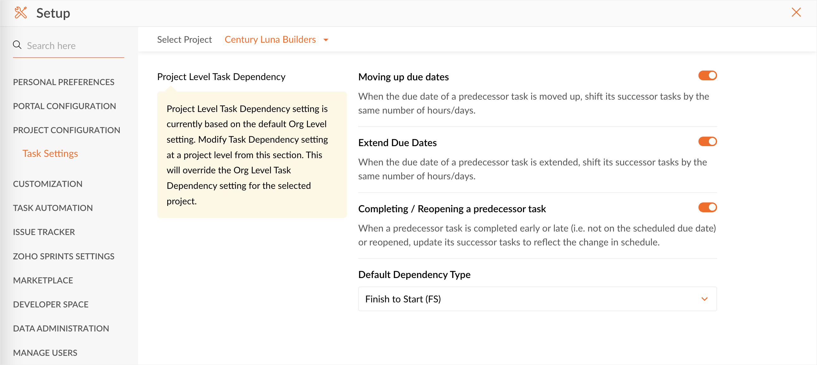This screenshot has width=817, height=365.
Task: Toggle Completing / Reopening predecessor task switch
Action: pos(707,207)
